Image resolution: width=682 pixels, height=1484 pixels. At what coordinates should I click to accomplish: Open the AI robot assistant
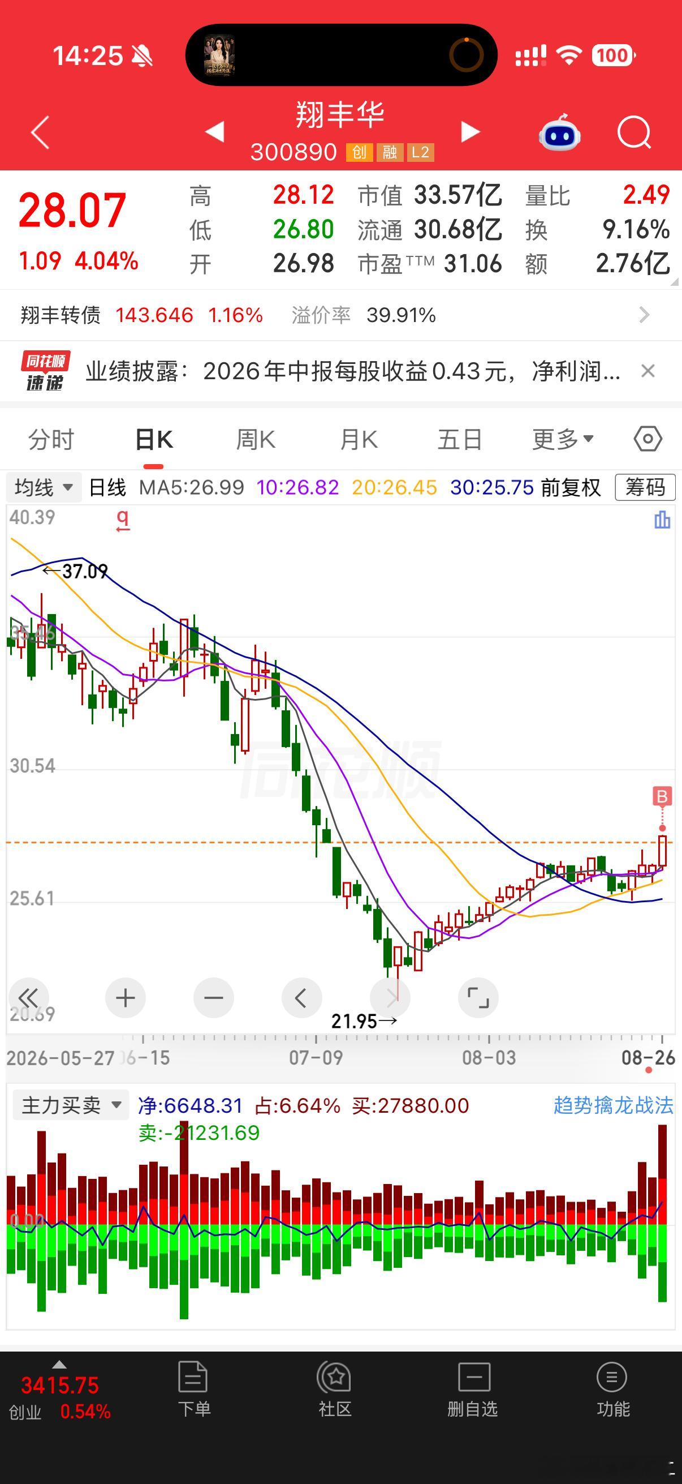point(559,133)
